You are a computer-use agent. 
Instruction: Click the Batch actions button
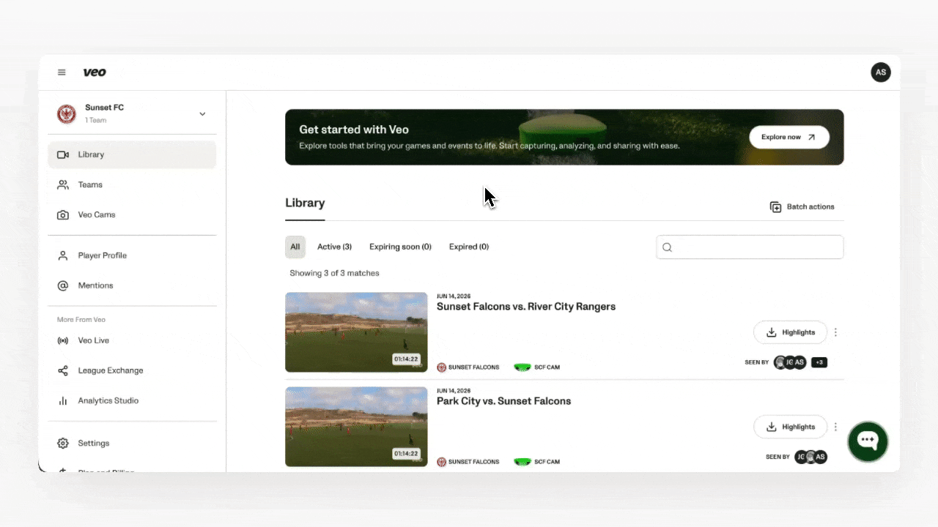pos(802,207)
